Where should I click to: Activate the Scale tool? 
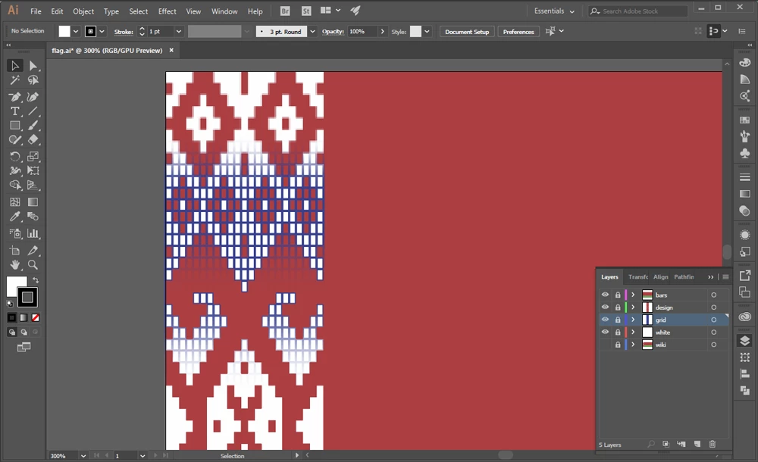33,156
